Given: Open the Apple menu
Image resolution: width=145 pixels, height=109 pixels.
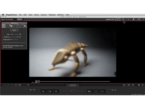Looking at the screenshot, I should click(3, 15).
